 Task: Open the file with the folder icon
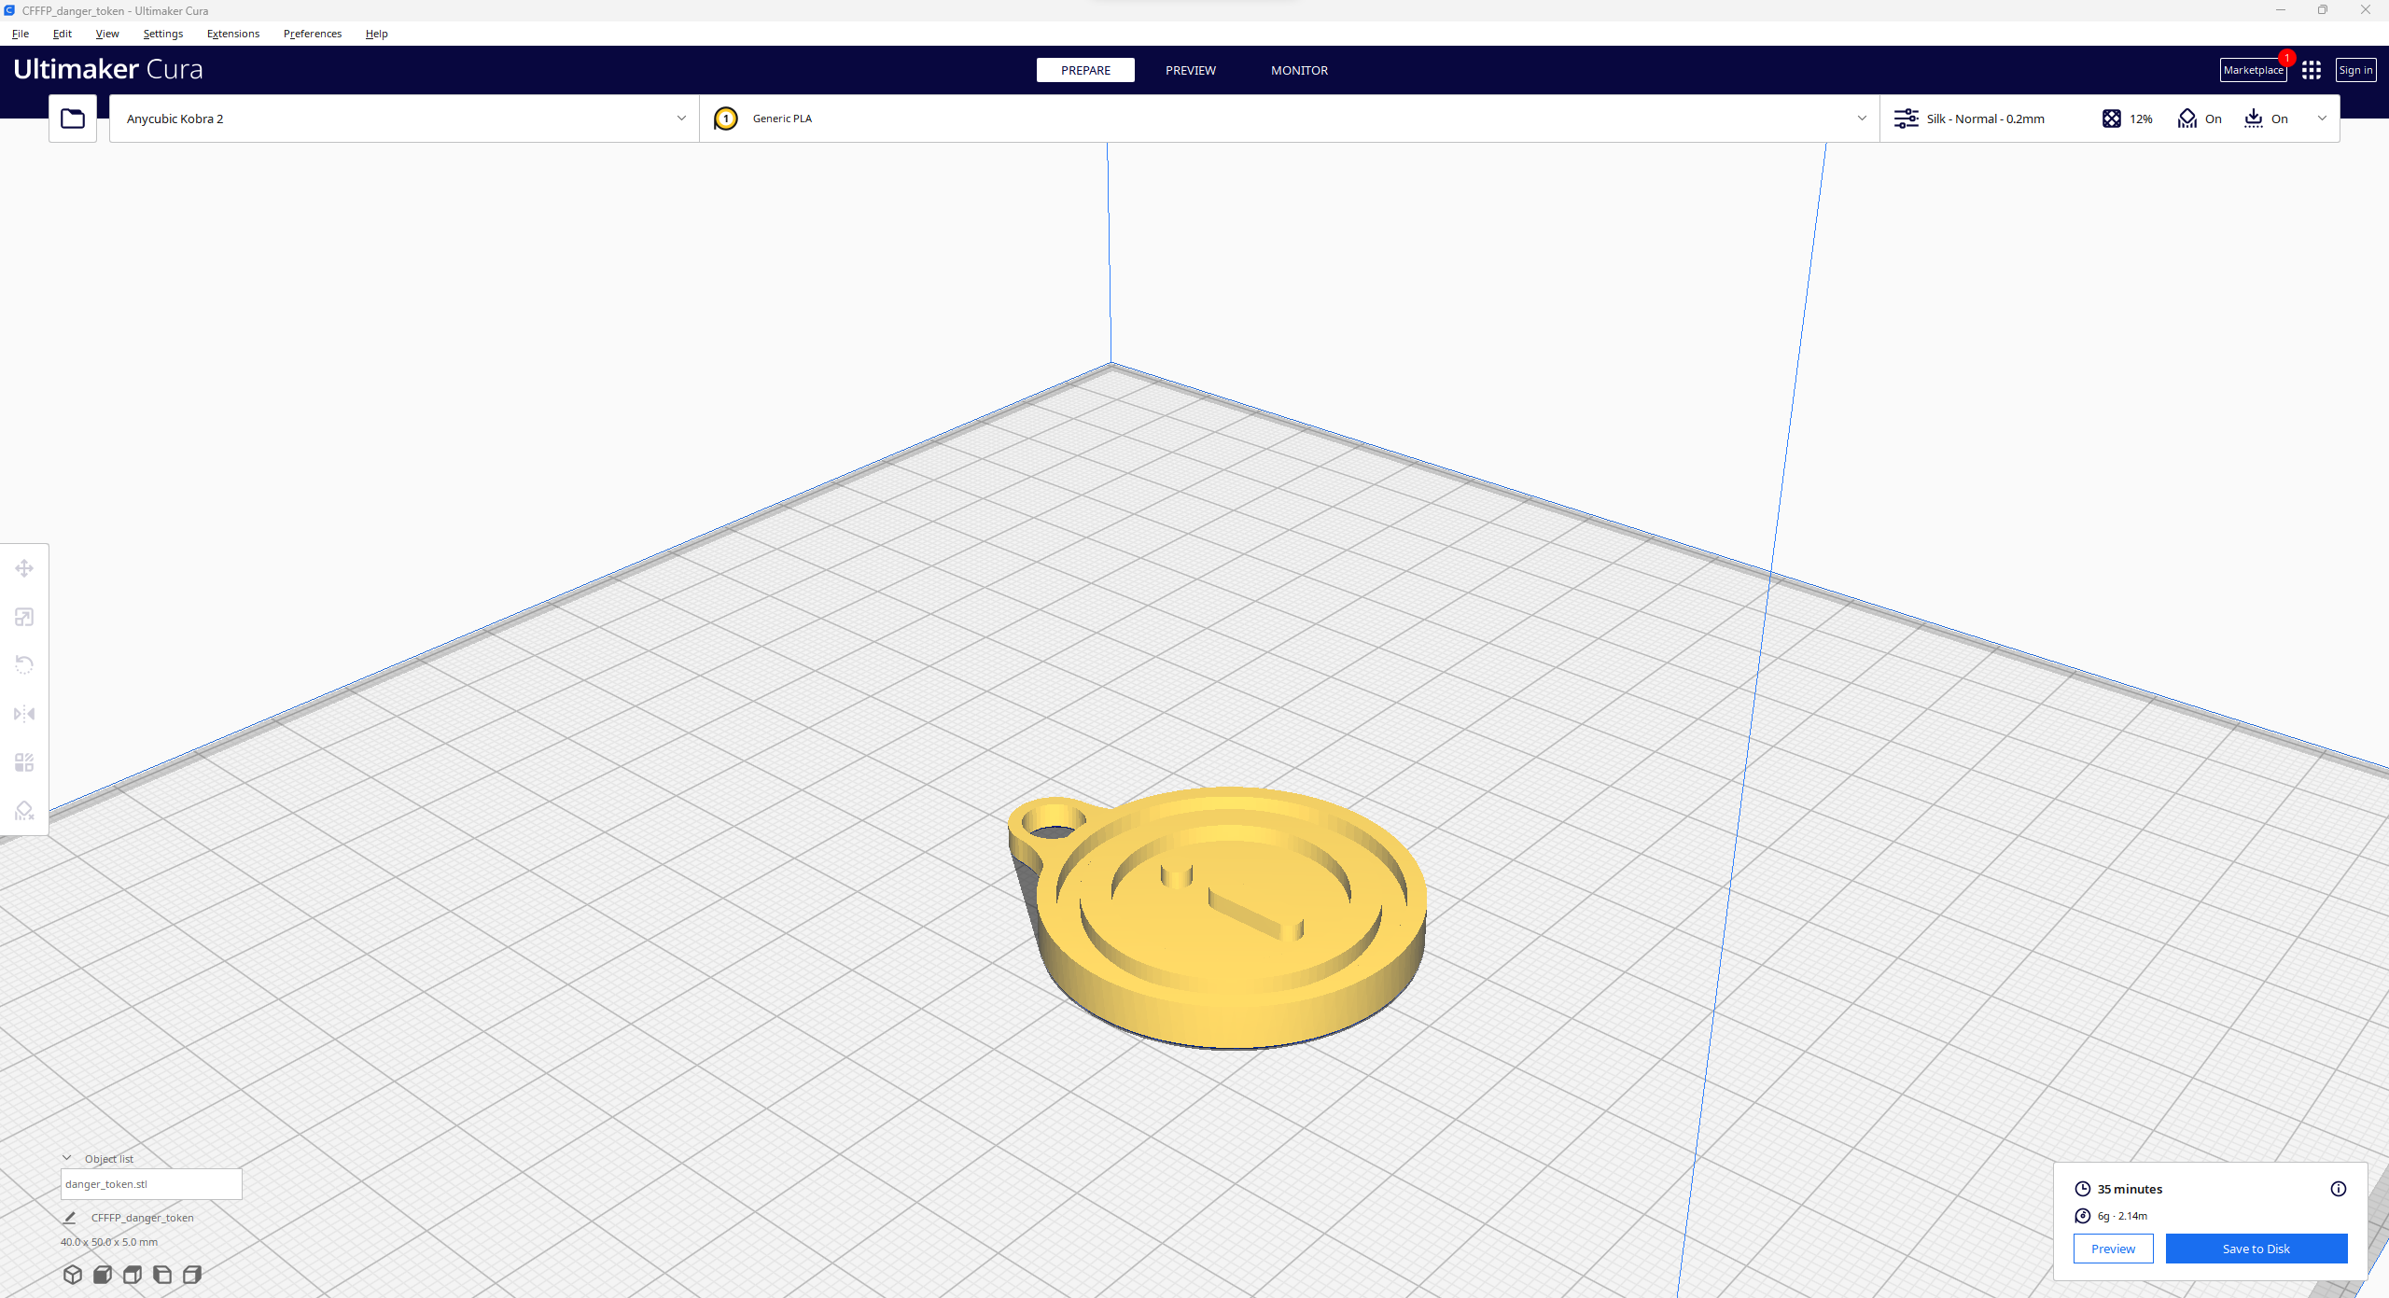point(72,118)
